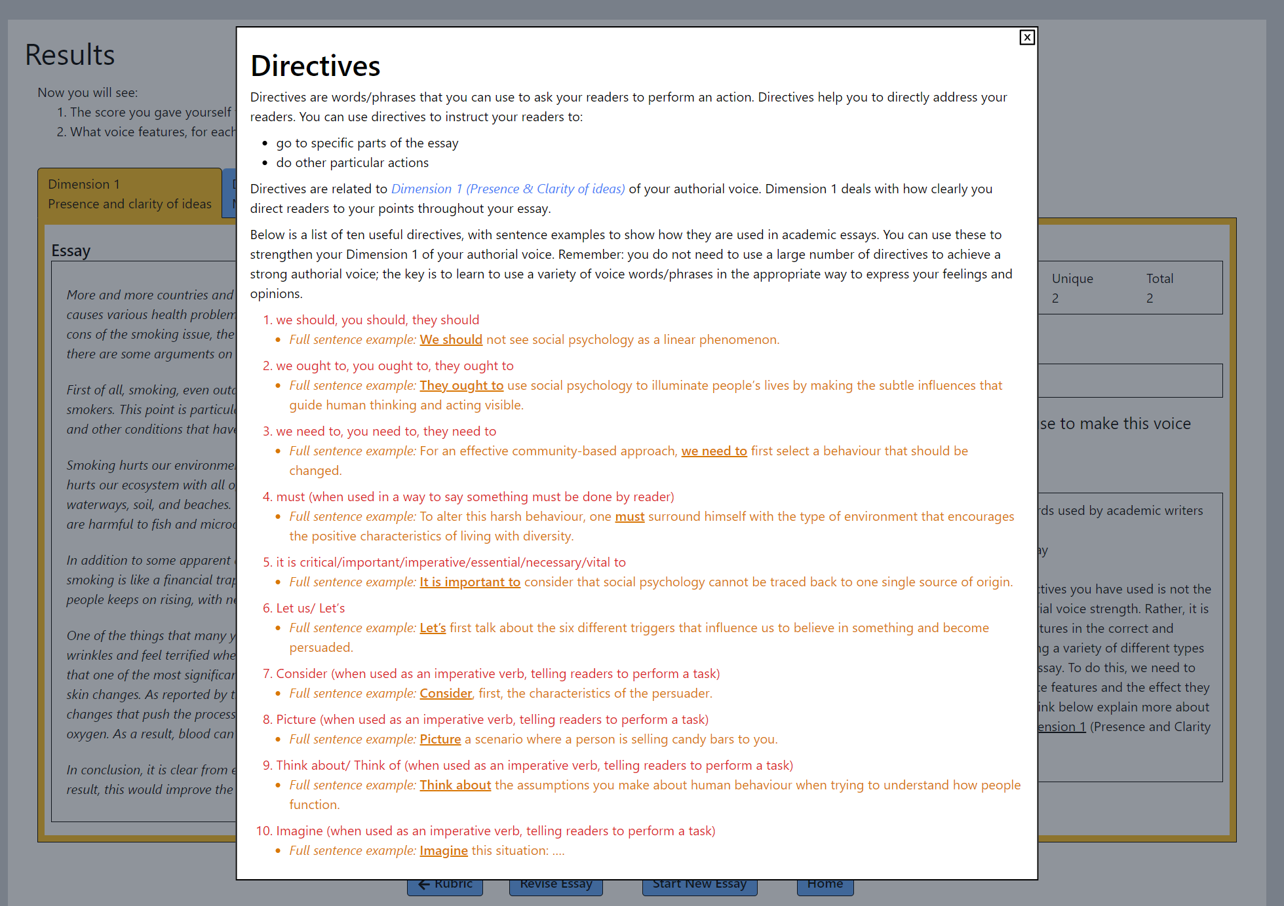The image size is (1284, 906).
Task: Open Dimension 1 (Presence & Clarity of ideas) link
Action: tap(508, 189)
